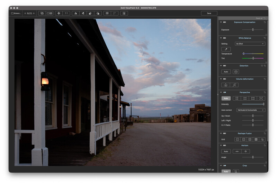
Task: Apply horizontal/vertical volume deformation correction
Action: 226,85
